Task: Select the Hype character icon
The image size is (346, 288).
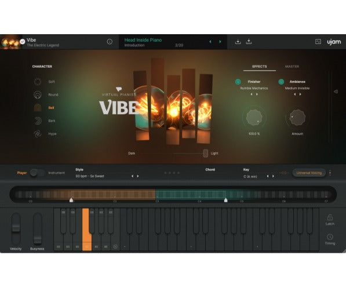Action: click(x=38, y=134)
